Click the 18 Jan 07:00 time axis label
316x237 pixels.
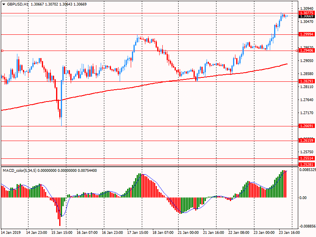coord(163,232)
